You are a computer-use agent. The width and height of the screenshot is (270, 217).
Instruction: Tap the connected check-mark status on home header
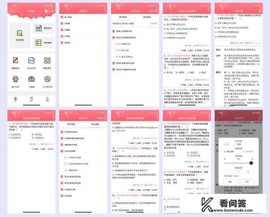point(49,11)
